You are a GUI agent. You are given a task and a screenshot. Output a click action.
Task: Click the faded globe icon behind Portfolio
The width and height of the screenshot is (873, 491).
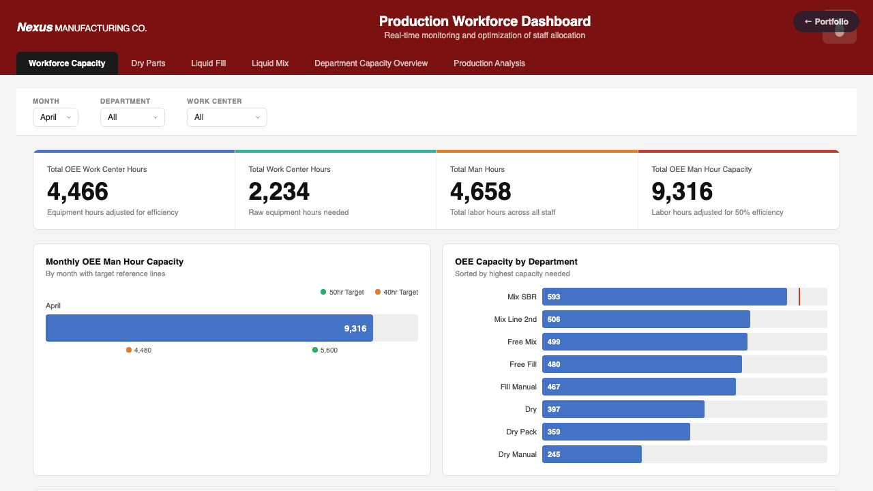pyautogui.click(x=839, y=32)
